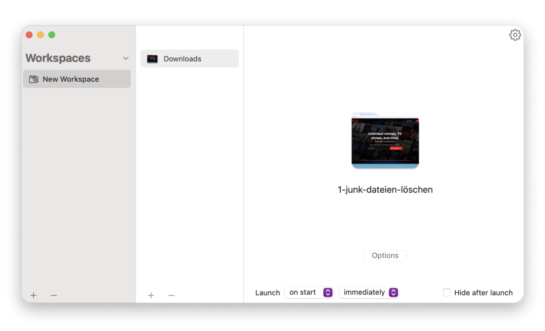Viewport: 545px width, 331px height.
Task: Expand the Workspaces chevron menu
Action: [x=126, y=58]
